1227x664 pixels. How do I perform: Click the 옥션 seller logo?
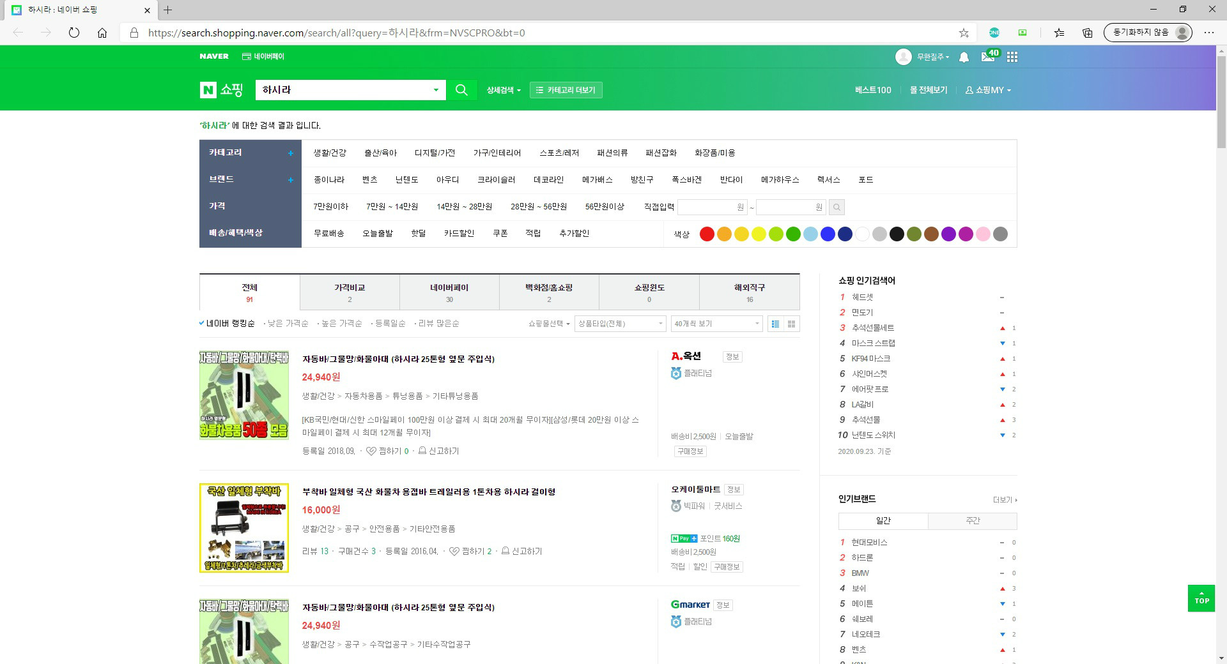686,356
